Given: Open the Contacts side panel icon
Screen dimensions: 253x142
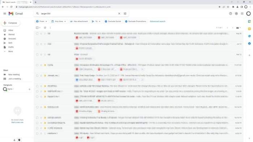Looking at the screenshot, I should [249, 44].
